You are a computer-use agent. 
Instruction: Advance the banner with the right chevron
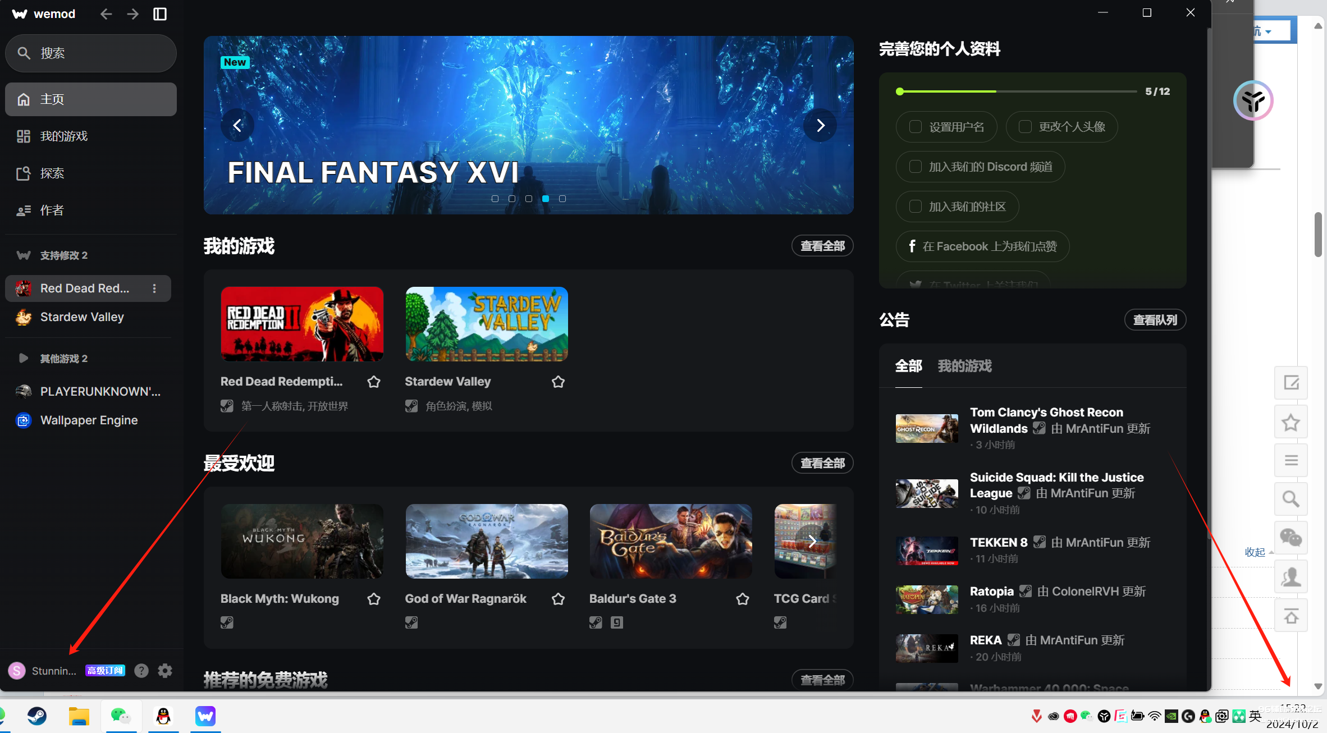[820, 125]
